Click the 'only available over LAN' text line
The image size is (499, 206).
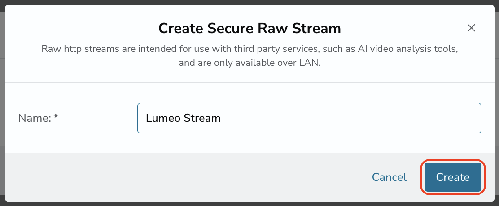(x=249, y=63)
